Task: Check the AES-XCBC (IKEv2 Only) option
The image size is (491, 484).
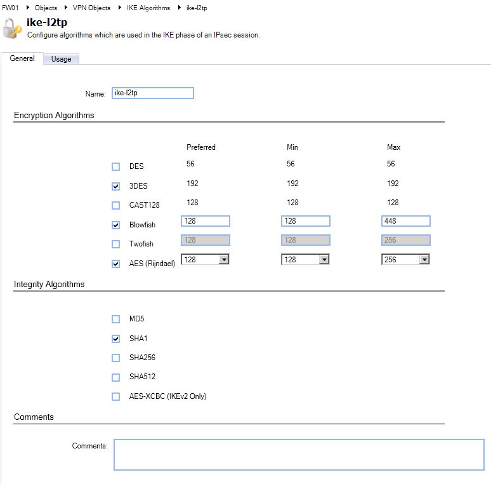Action: point(115,397)
